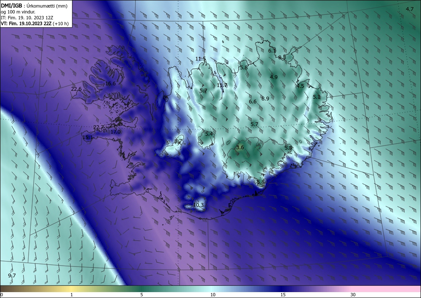
Task: Click the 30 tick on the color scale
Action: (353, 295)
